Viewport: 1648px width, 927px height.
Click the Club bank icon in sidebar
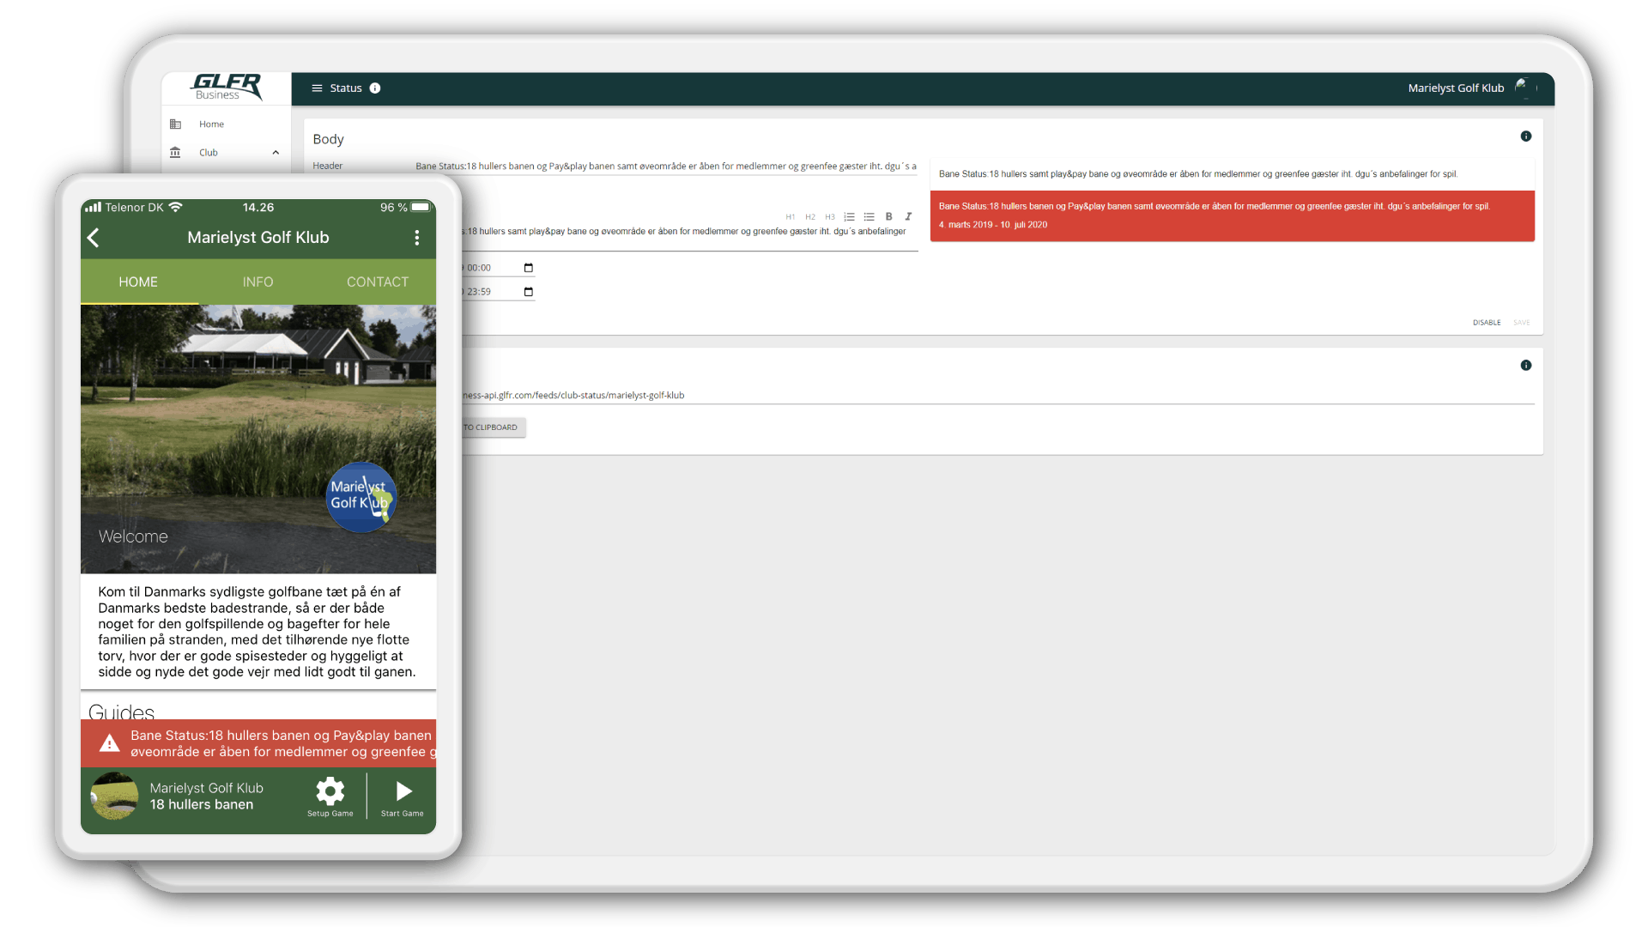click(175, 153)
